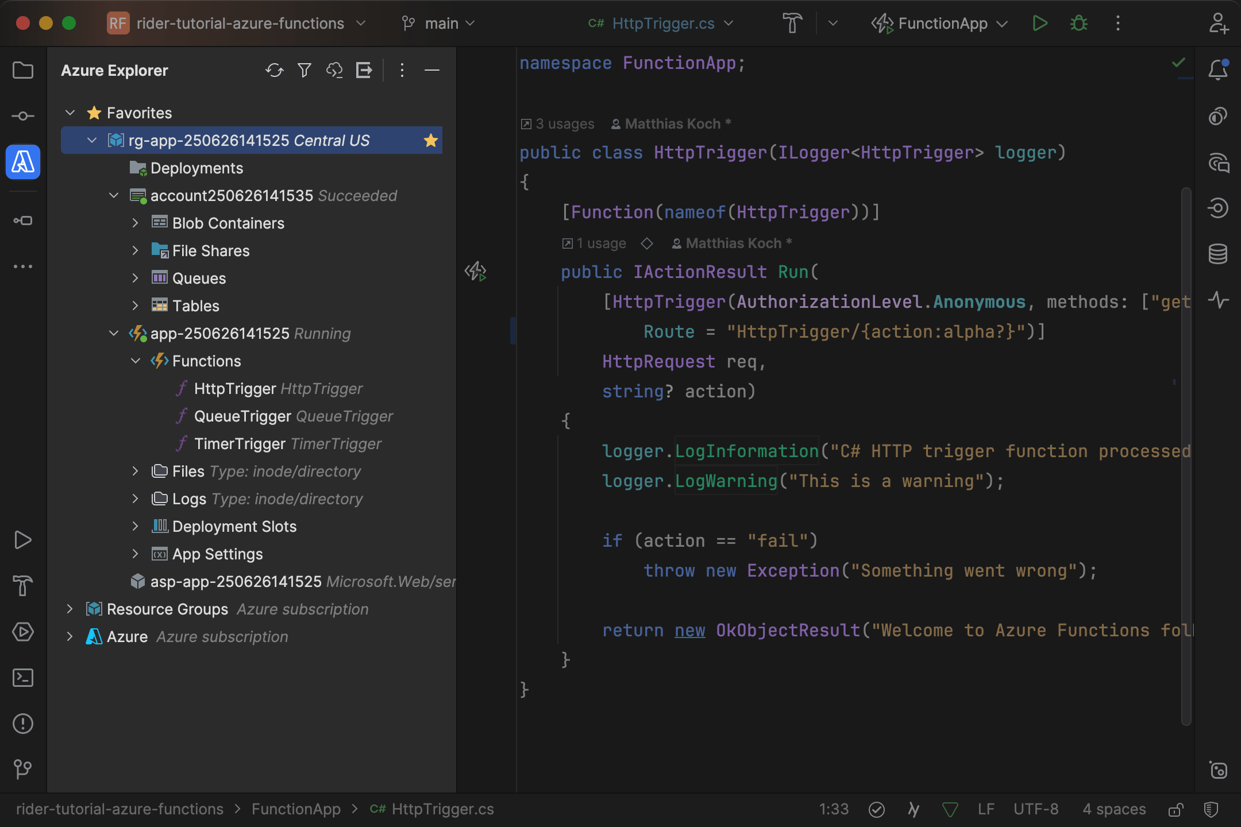The height and width of the screenshot is (827, 1241).
Task: Collapse the Functions node
Action: pos(136,361)
